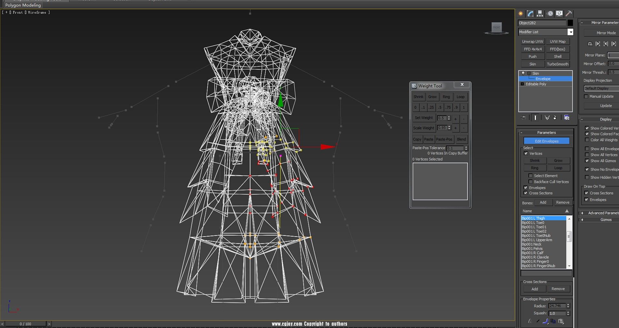Click Unwrap UVW modifier button

click(x=532, y=42)
